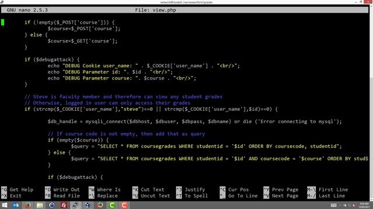The width and height of the screenshot is (373, 209).
Task: Click 'DEBUG Cookie user_name:' echo line
Action: pyautogui.click(x=144, y=66)
